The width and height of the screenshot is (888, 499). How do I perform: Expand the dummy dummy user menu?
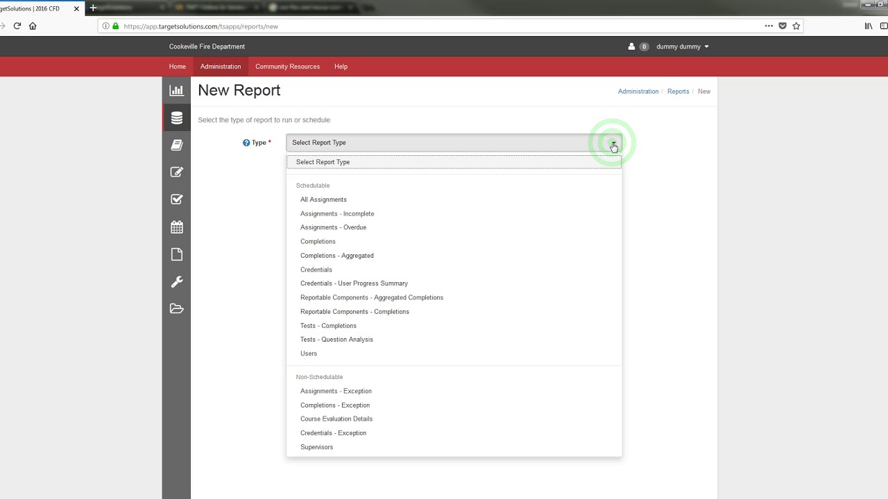pyautogui.click(x=683, y=46)
